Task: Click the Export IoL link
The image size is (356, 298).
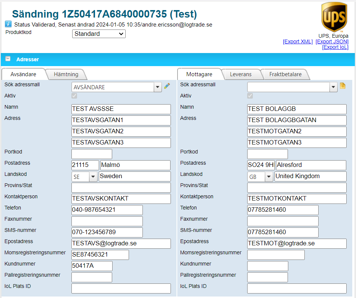Action: tap(335, 47)
